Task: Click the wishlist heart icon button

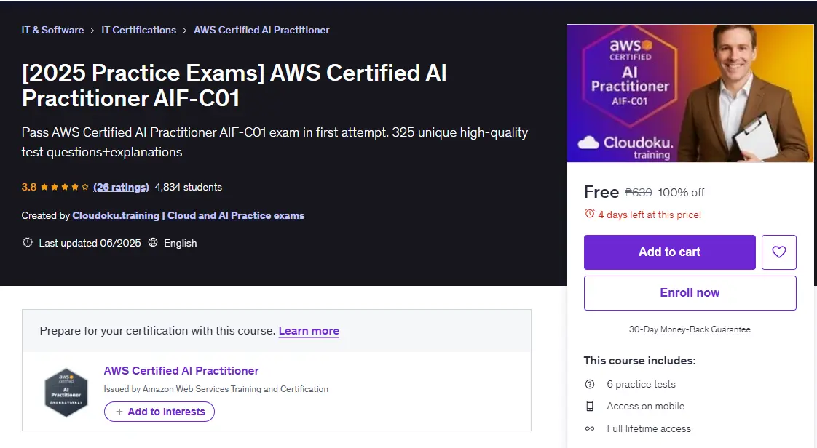Action: pyautogui.click(x=778, y=252)
